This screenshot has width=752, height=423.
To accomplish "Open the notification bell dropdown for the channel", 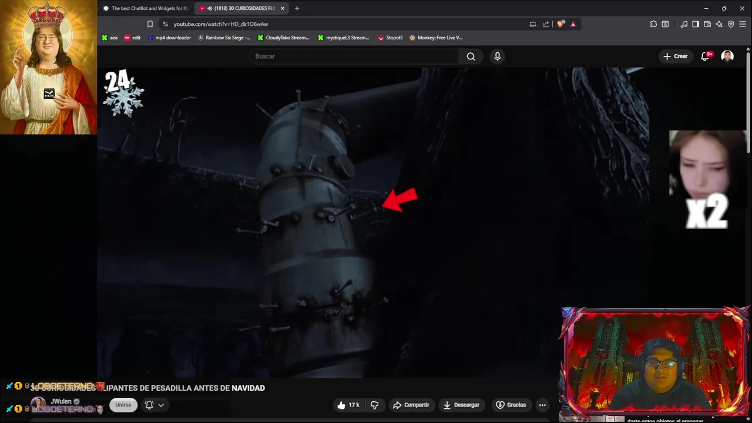I will pos(155,405).
